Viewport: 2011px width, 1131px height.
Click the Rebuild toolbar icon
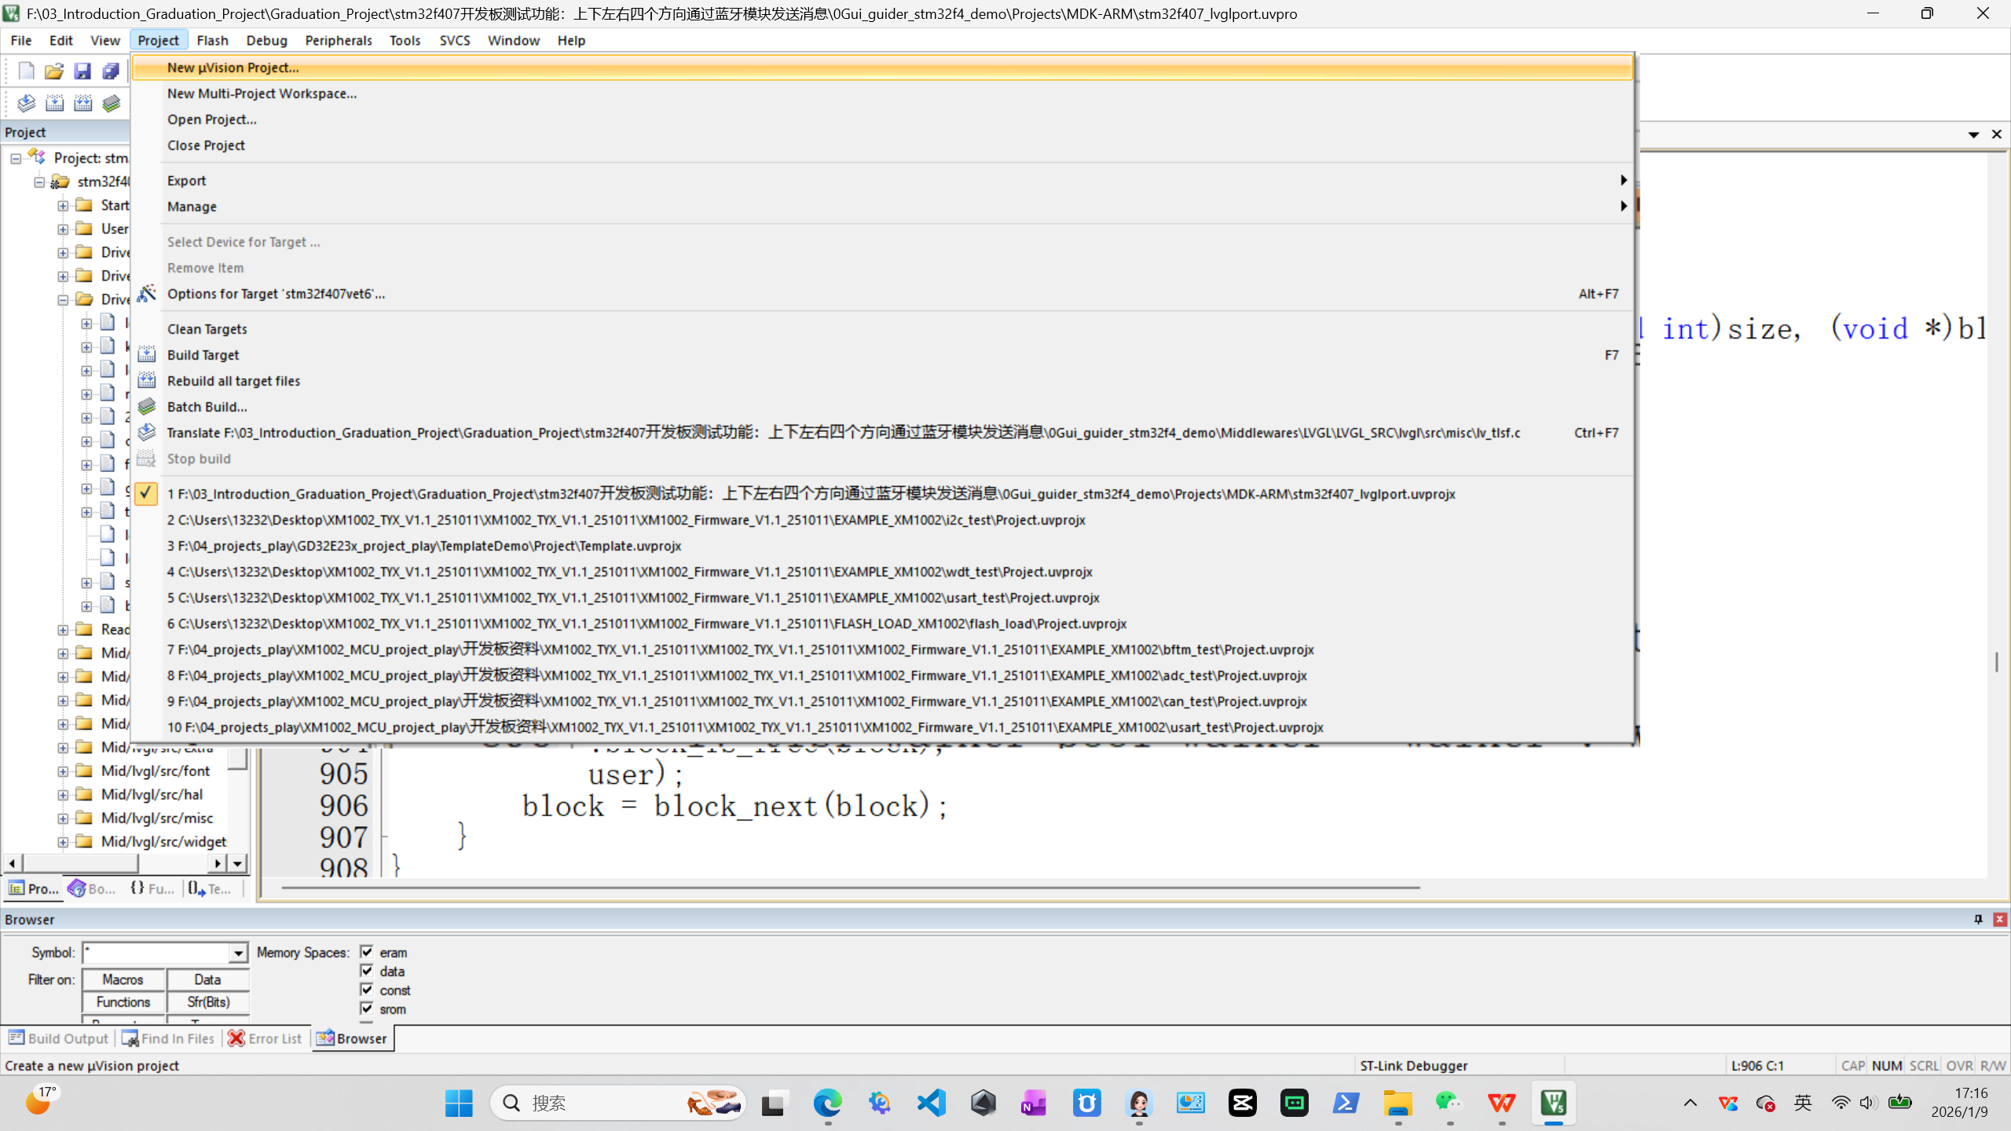82,103
